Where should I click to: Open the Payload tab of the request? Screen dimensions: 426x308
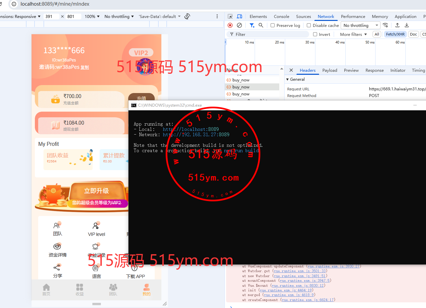point(329,70)
